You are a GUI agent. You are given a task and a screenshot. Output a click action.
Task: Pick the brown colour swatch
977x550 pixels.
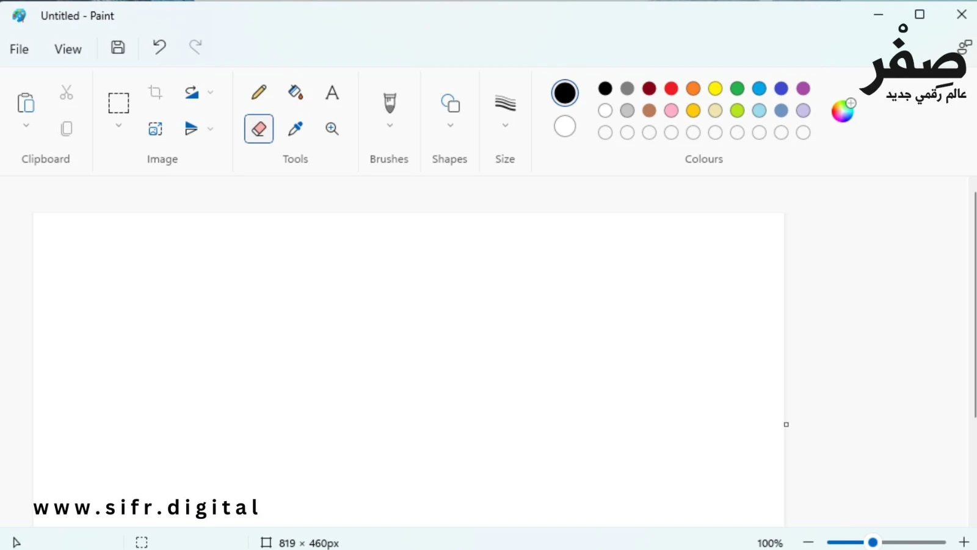point(649,111)
